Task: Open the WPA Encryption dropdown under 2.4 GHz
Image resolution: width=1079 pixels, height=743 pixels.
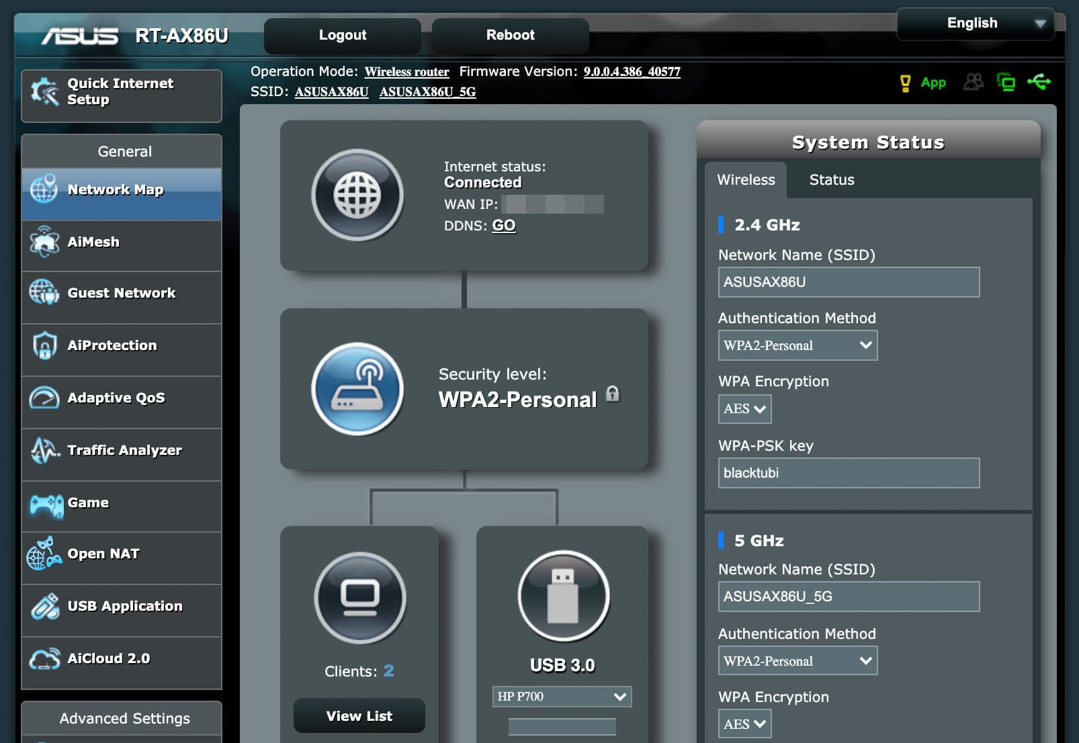Action: 744,408
